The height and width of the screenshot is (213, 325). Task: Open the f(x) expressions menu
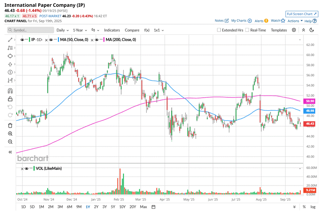(147, 30)
